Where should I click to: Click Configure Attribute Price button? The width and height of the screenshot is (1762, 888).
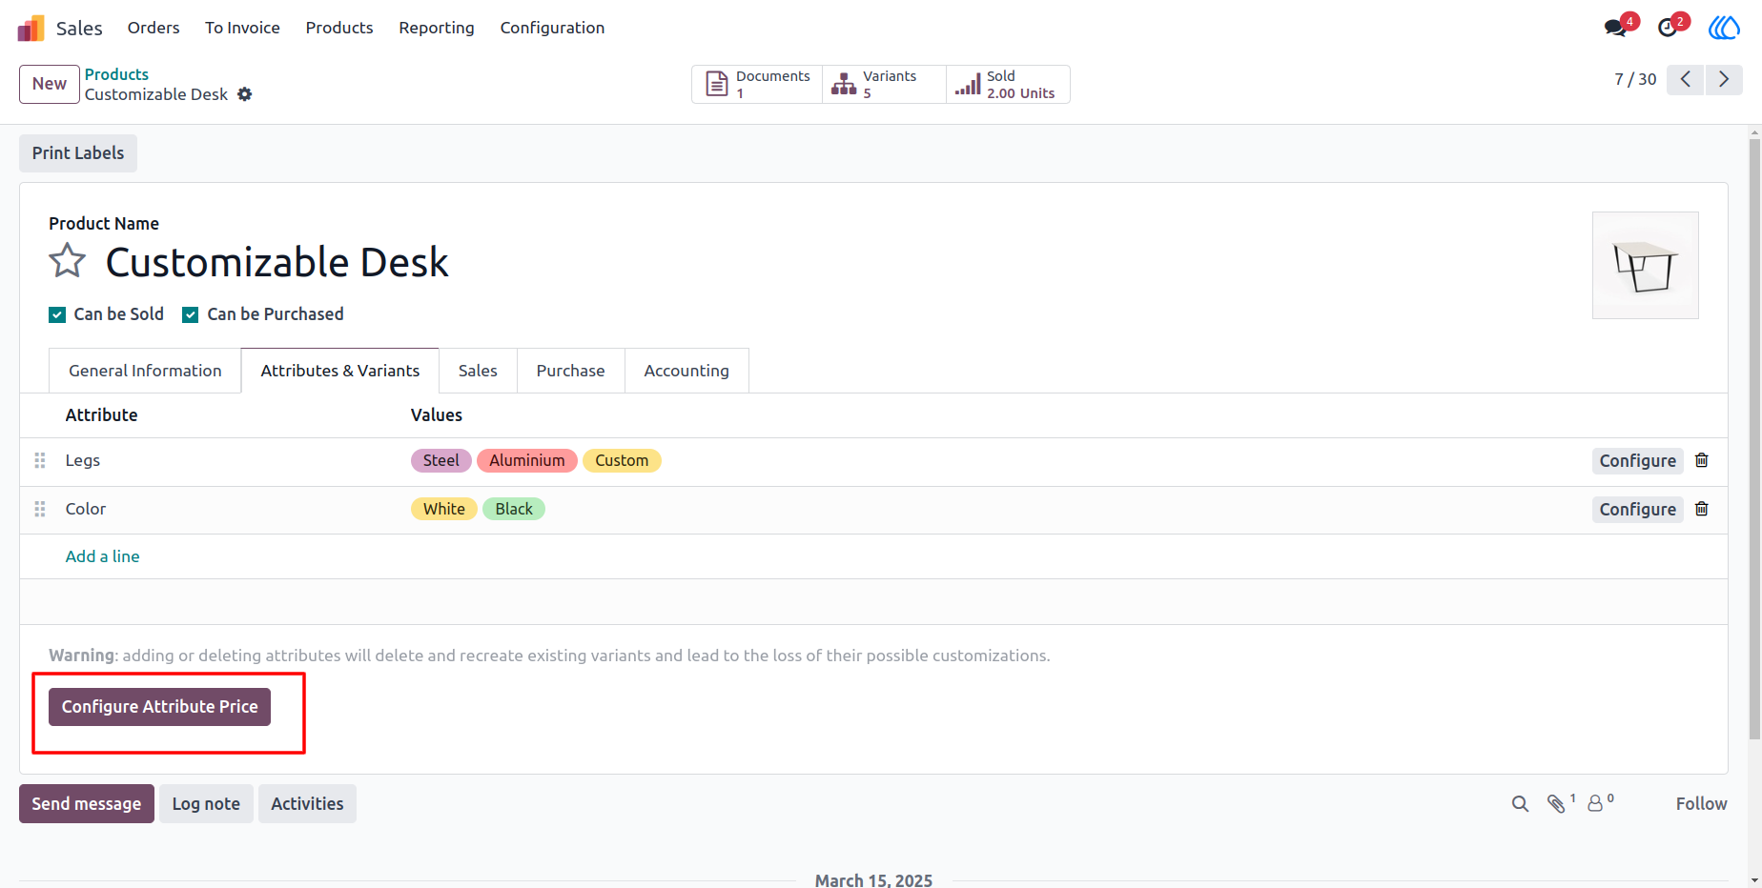(160, 707)
